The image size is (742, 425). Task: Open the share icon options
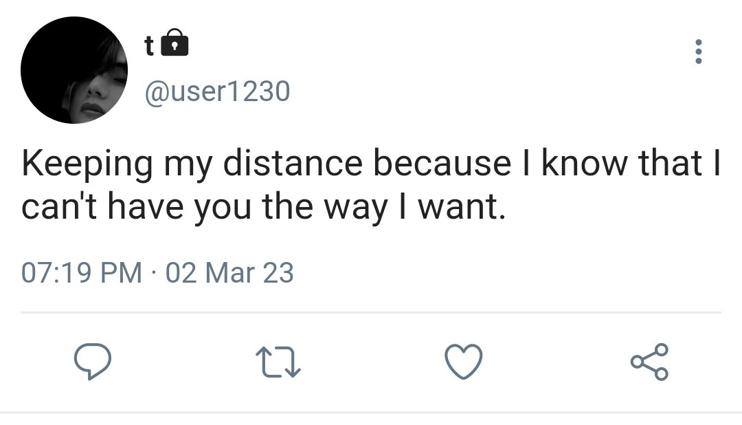pos(650,362)
